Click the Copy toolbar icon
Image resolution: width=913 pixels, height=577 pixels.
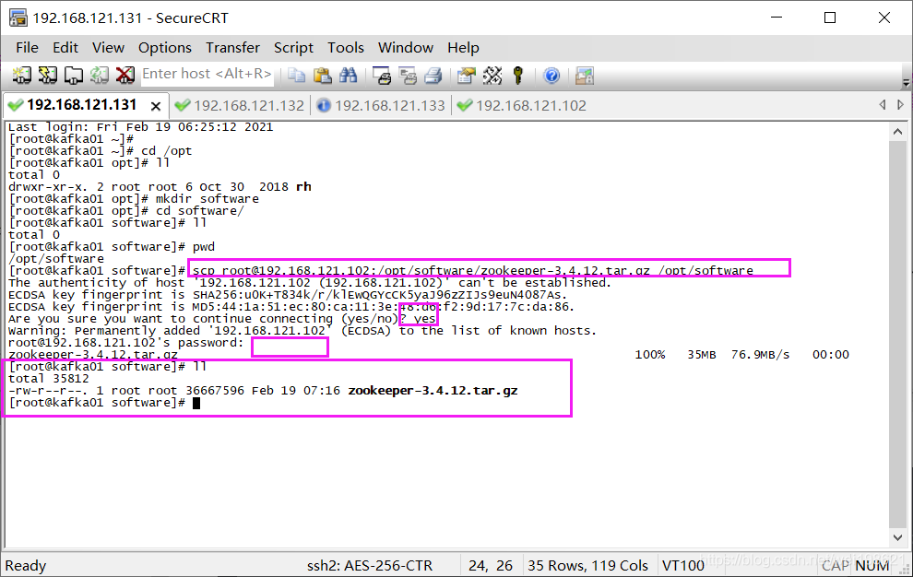tap(296, 75)
